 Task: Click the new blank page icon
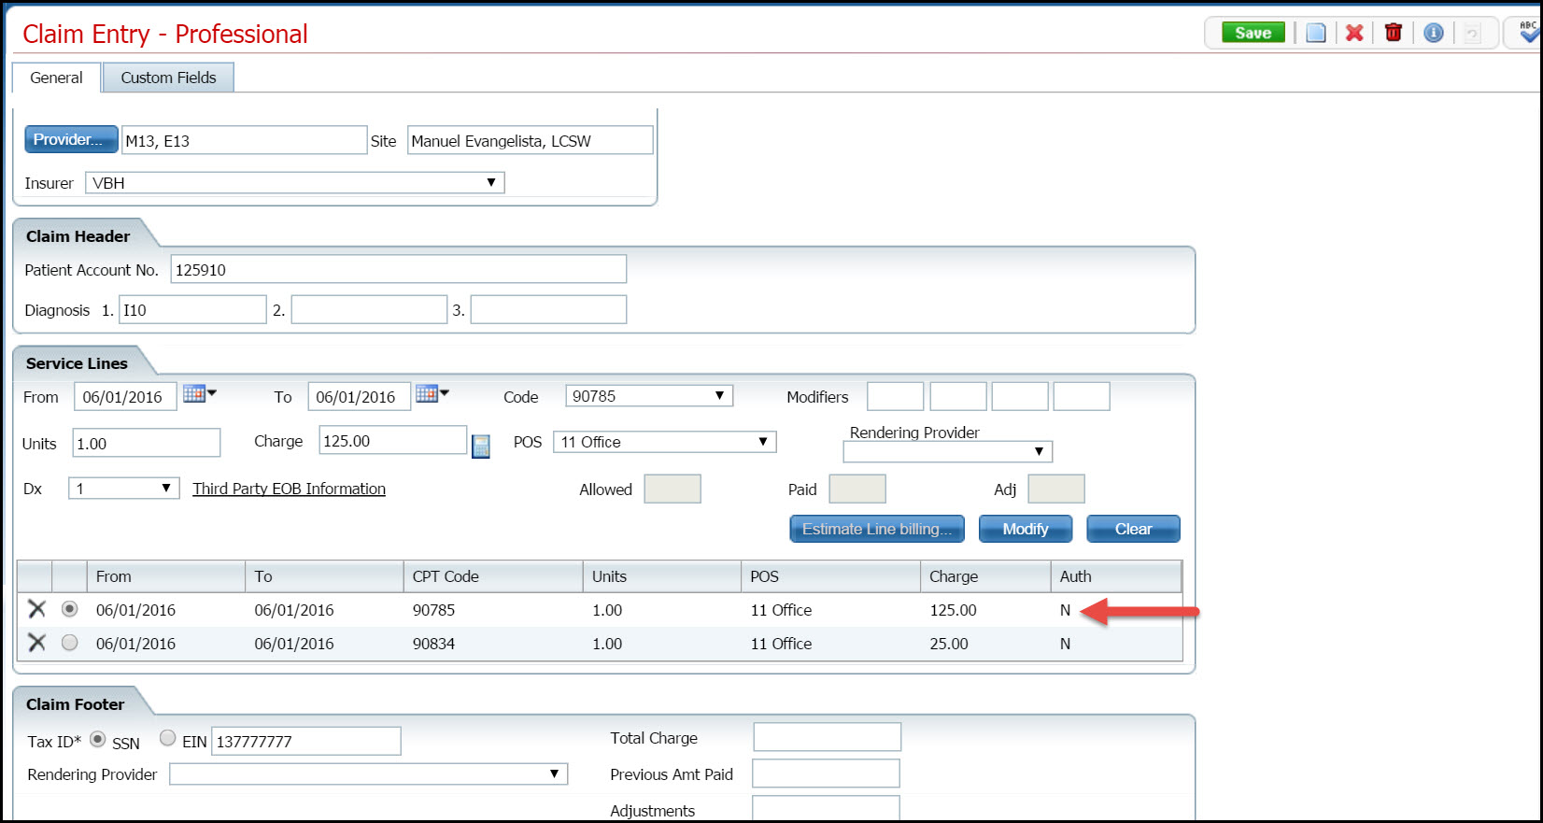tap(1315, 34)
